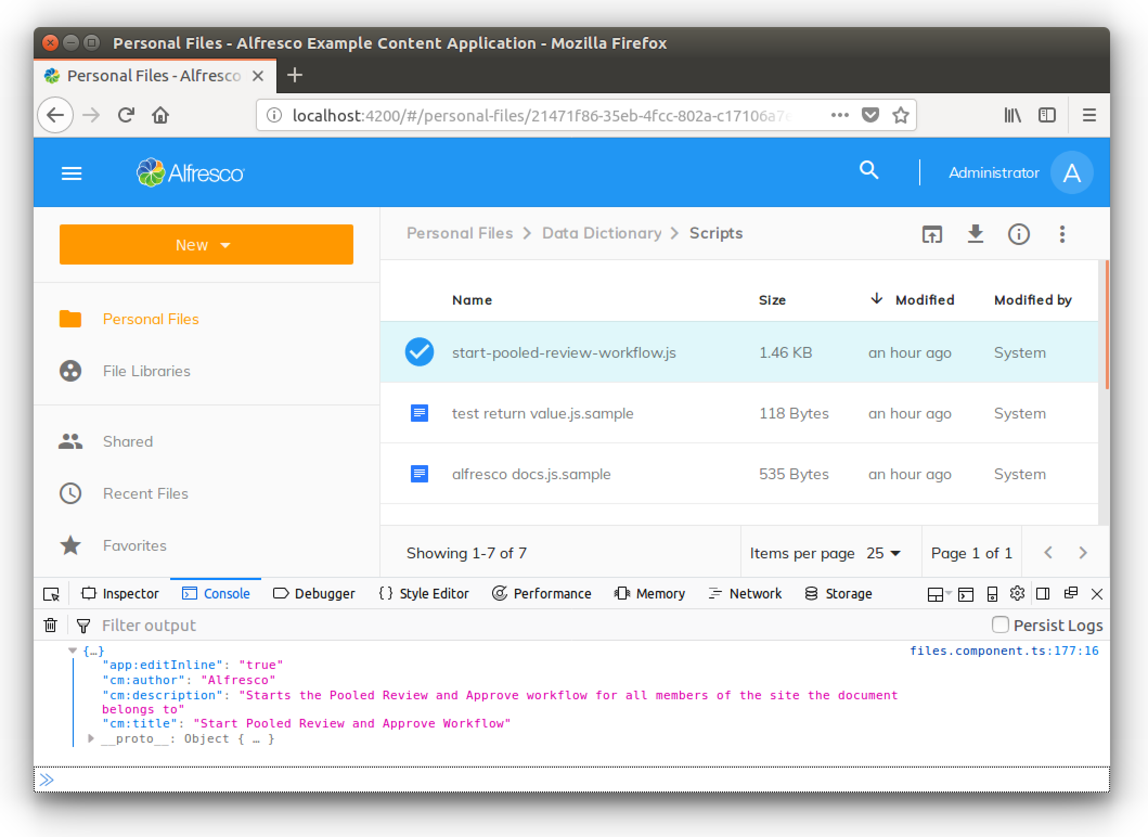Open the Storage tab
This screenshot has width=1148, height=837.
838,594
